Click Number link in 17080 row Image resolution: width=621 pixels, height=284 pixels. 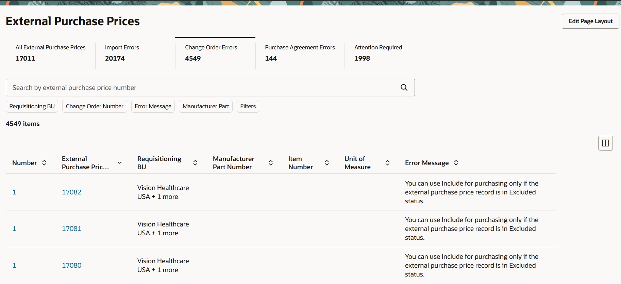click(x=14, y=265)
